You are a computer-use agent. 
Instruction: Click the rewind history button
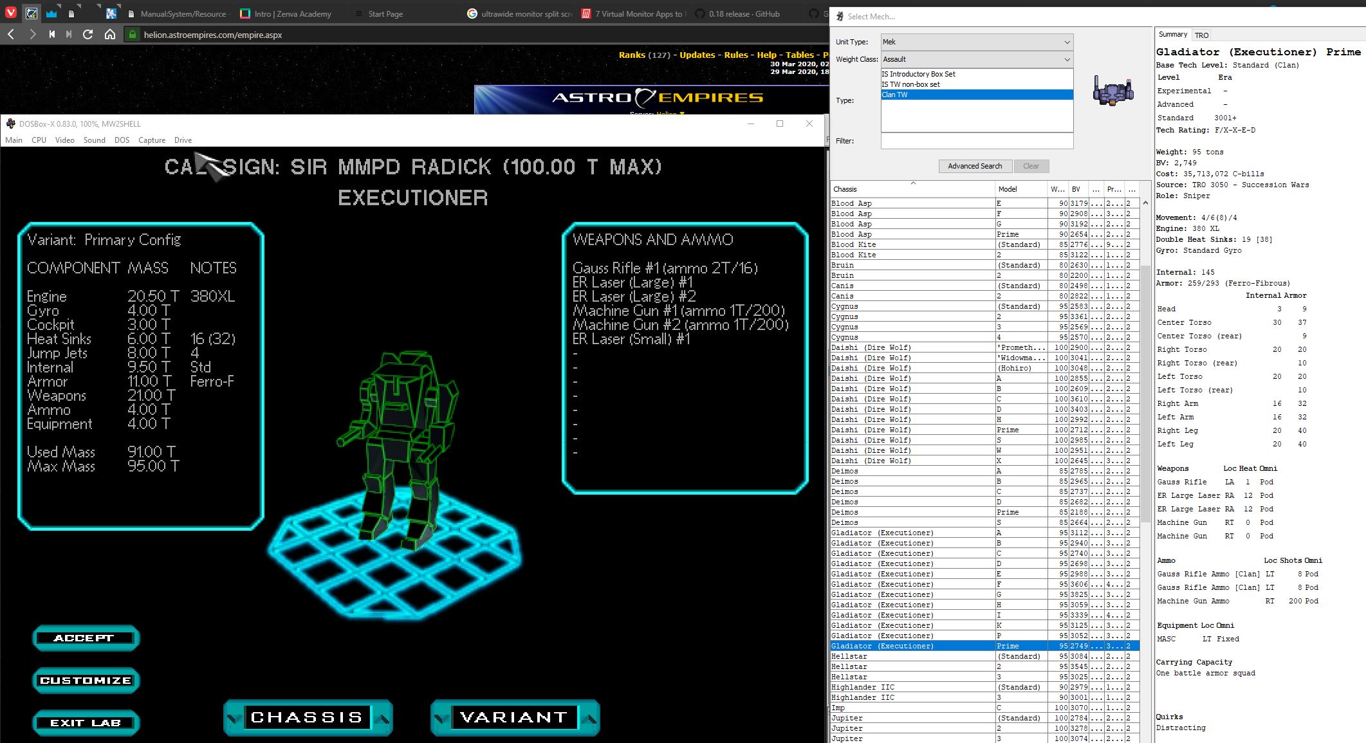51,35
